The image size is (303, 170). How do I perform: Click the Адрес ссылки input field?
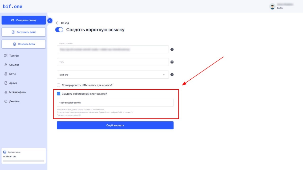[x=113, y=49]
